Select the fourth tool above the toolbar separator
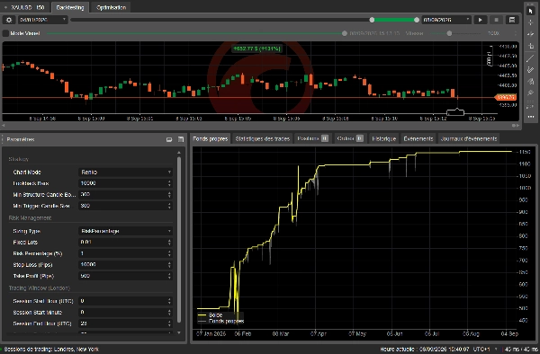Screen dimensions: 540x354 coord(530,46)
